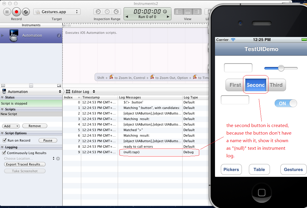This screenshot has width=307, height=208.
Task: Click the inspection range start icon
Action: (x=98, y=12)
